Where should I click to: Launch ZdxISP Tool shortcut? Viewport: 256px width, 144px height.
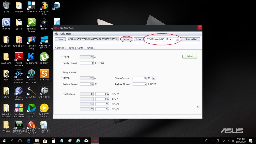32,92
